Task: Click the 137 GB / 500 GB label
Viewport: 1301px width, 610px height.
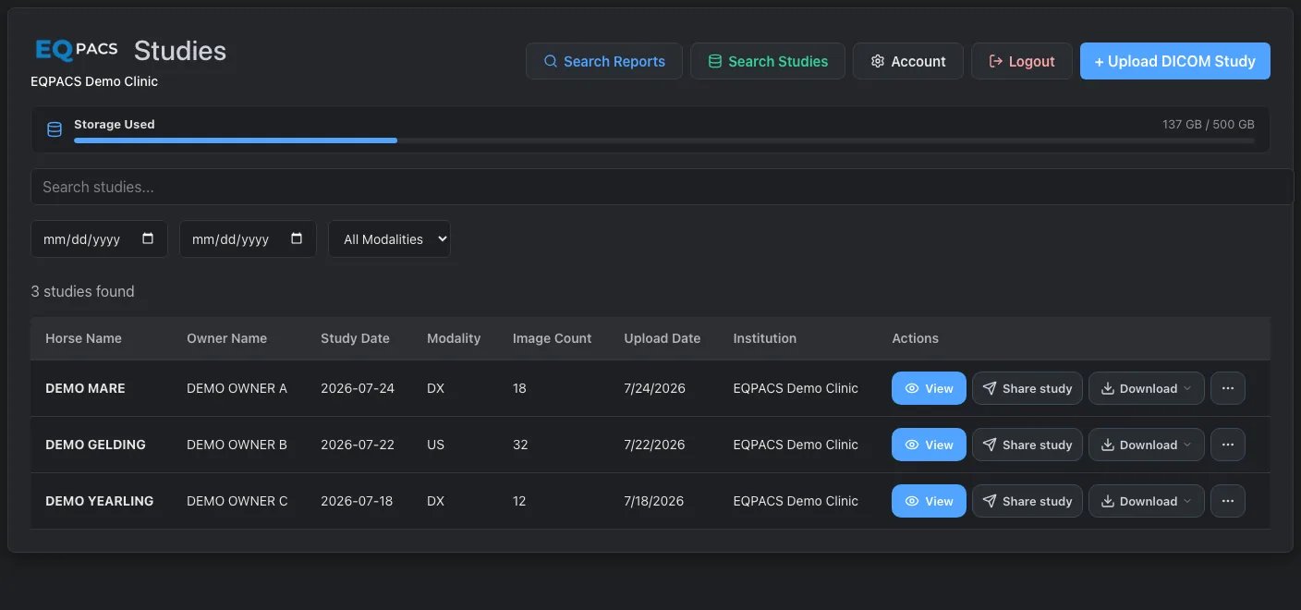Action: click(1209, 124)
